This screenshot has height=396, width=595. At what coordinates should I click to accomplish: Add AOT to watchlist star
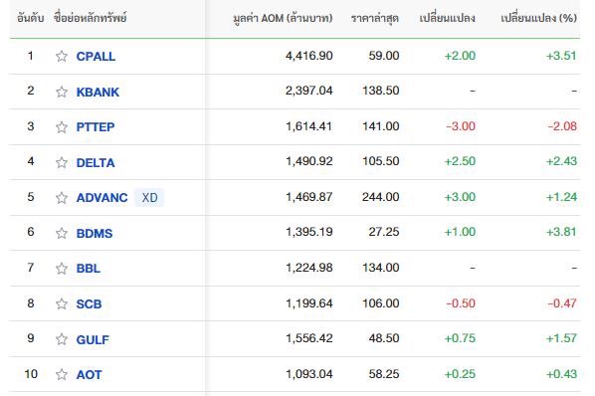(x=62, y=375)
